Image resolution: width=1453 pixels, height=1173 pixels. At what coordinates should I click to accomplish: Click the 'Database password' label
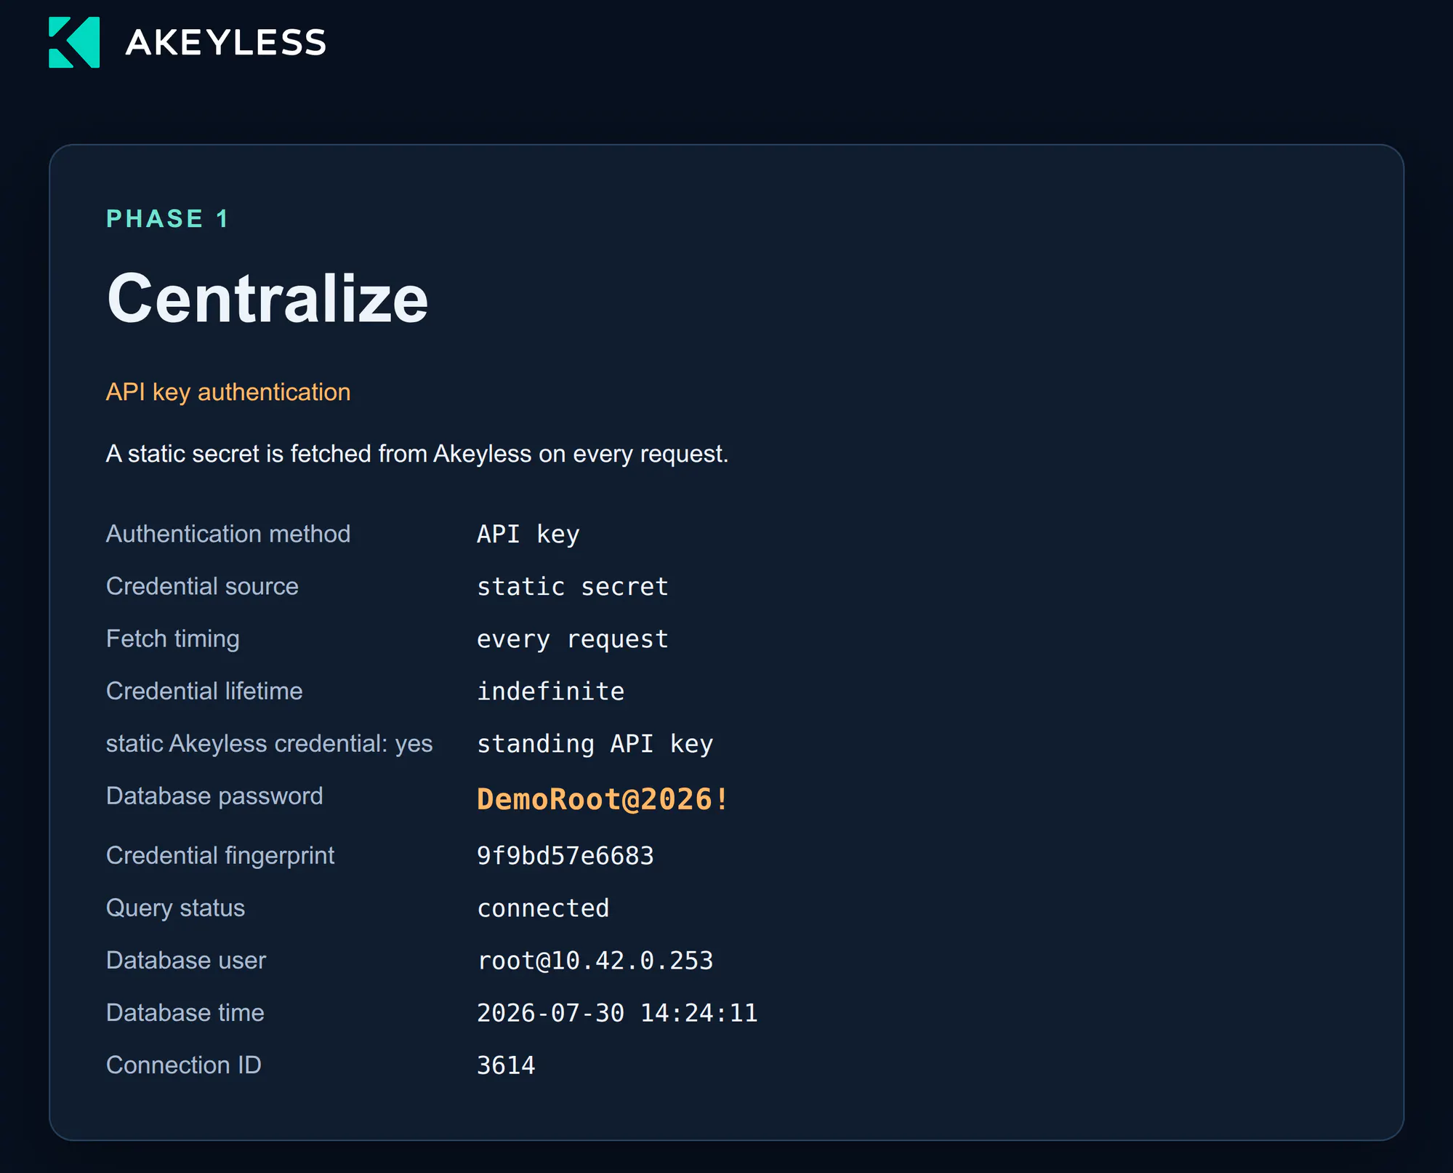tap(214, 796)
